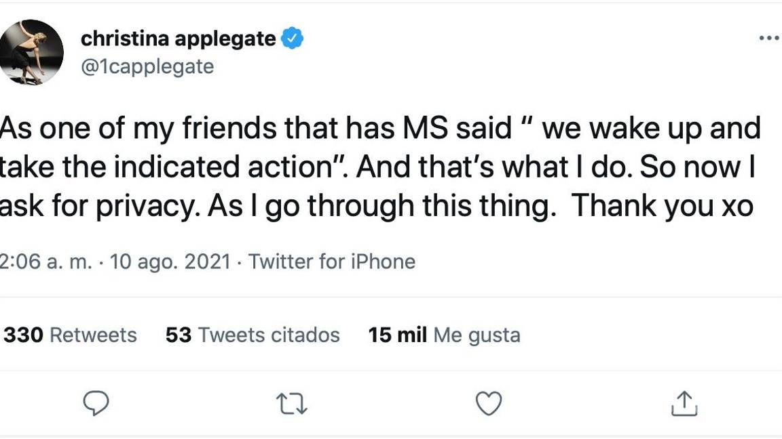Viewport: 782px width, 439px height.
Task: View the 53 Tweets citados
Action: click(253, 335)
